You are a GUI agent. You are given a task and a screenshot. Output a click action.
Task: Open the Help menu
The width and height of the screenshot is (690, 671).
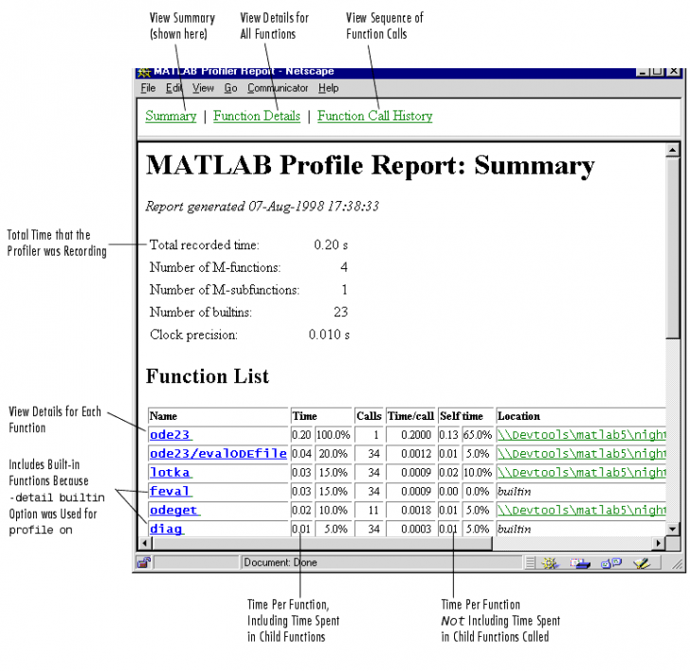(328, 88)
